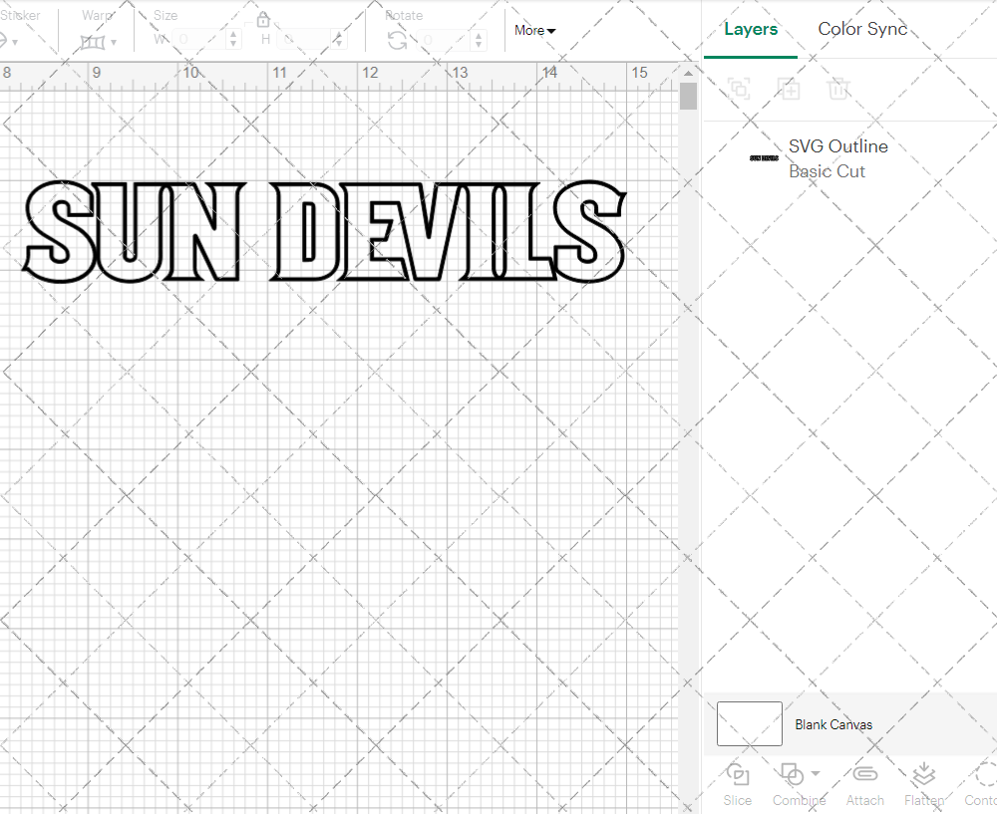Image resolution: width=997 pixels, height=814 pixels.
Task: Open the More dropdown menu
Action: (x=534, y=31)
